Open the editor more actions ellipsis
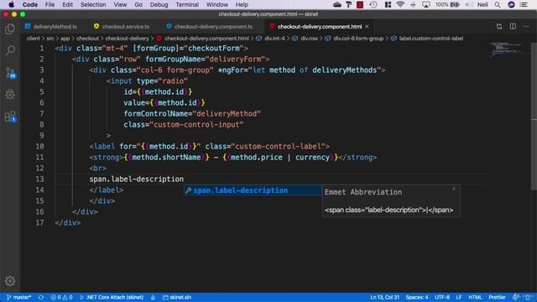The width and height of the screenshot is (537, 302). pos(526,26)
